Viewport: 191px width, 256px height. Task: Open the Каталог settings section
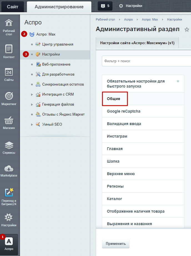pyautogui.click(x=143, y=199)
